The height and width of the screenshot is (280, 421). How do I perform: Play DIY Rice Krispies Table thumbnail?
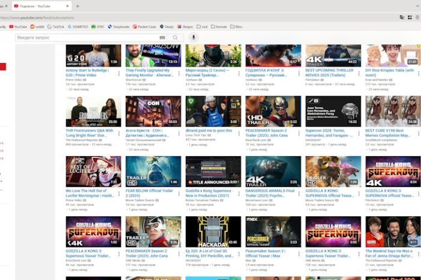click(x=393, y=55)
